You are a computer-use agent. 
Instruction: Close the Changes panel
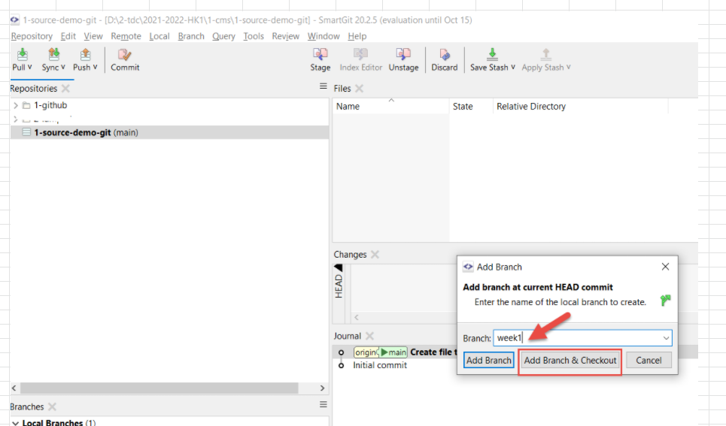(375, 255)
